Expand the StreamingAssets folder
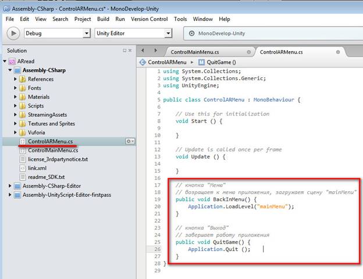 click(15, 115)
